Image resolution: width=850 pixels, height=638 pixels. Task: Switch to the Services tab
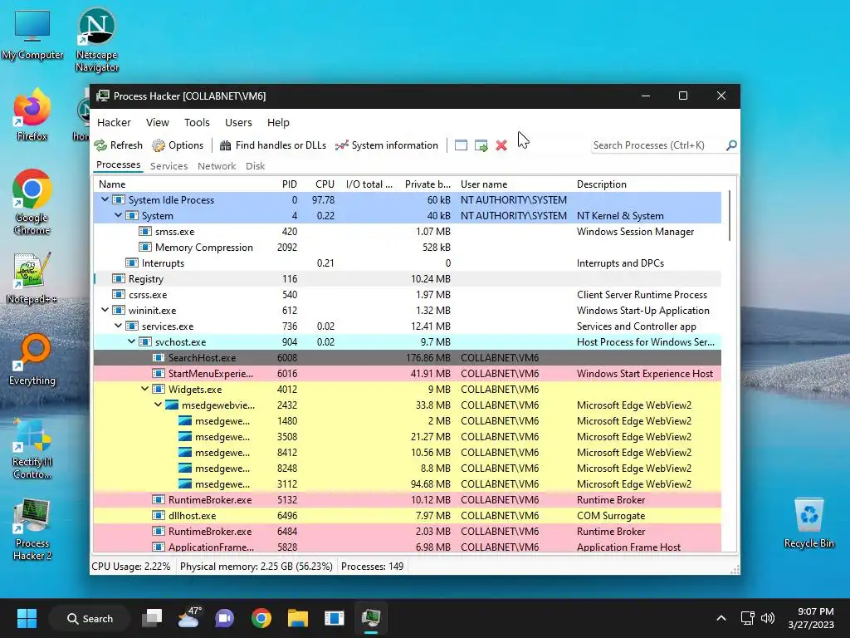coord(169,166)
